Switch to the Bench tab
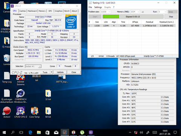 click(x=67, y=11)
